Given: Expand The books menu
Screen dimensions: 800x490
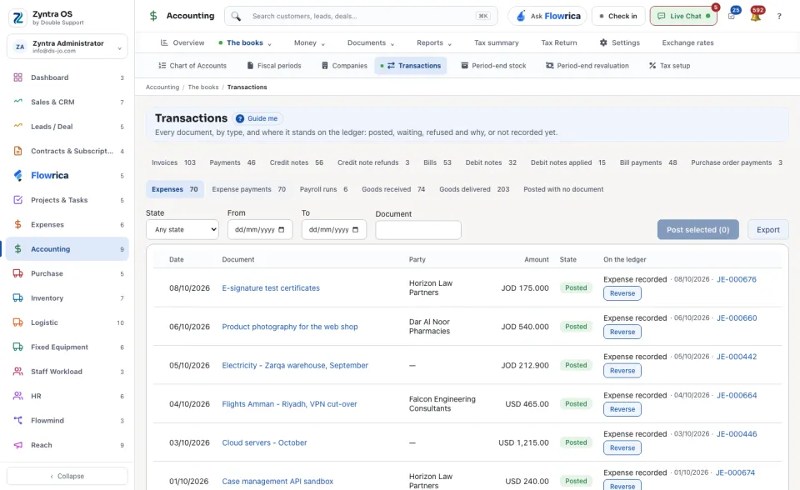Looking at the screenshot, I should coord(245,42).
